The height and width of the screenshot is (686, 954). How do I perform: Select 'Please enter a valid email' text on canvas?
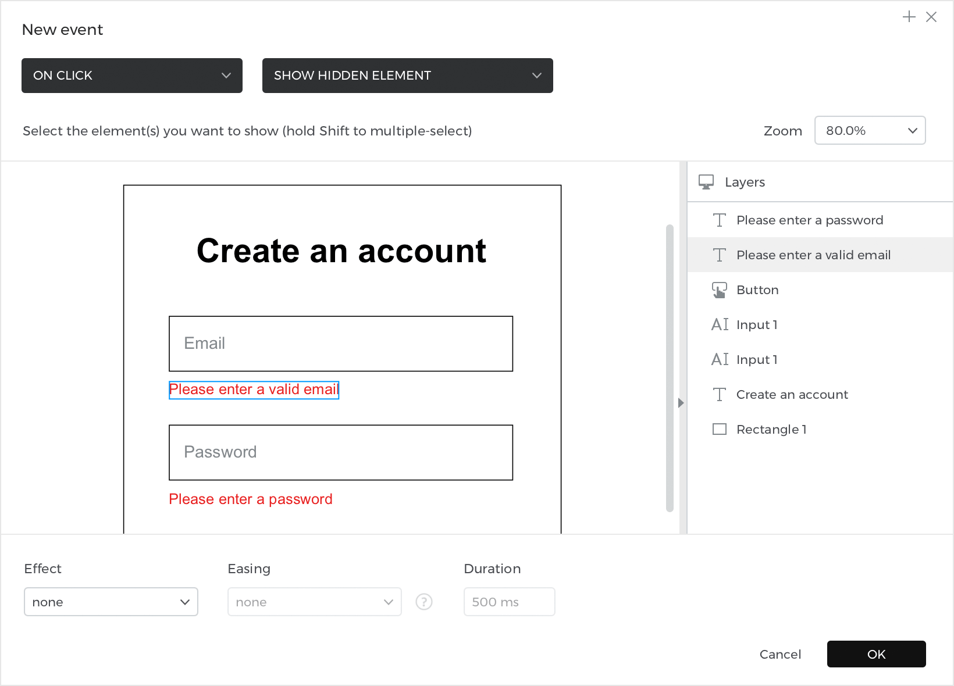(x=254, y=390)
